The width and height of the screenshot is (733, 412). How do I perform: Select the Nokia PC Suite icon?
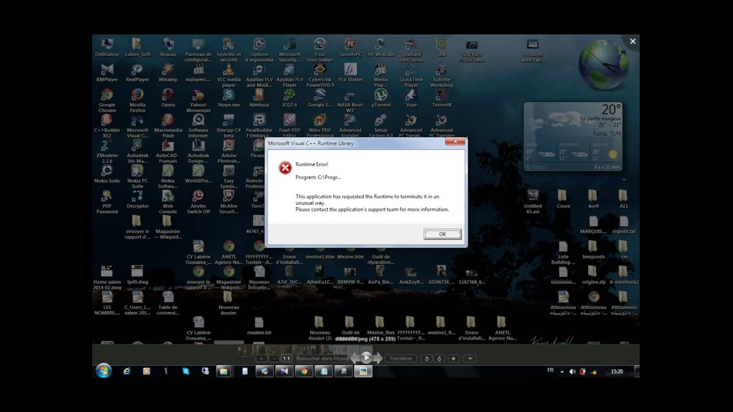tap(137, 177)
